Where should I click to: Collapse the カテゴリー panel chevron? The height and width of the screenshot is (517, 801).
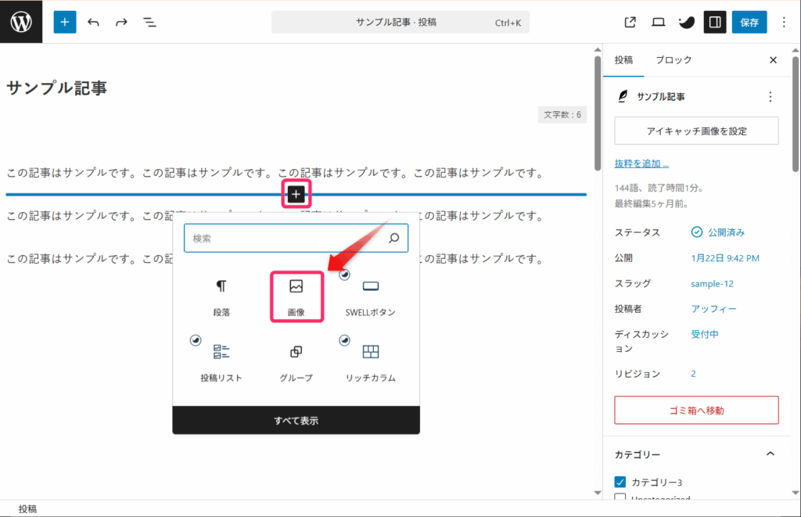(770, 454)
